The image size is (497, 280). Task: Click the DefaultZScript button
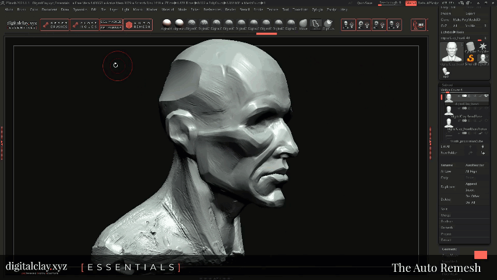pyautogui.click(x=428, y=3)
